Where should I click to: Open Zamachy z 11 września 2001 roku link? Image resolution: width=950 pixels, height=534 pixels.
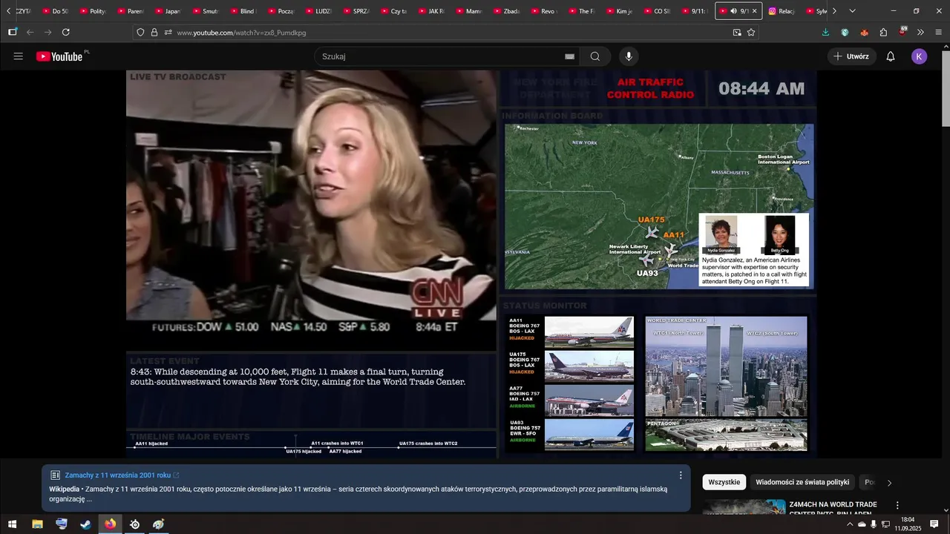[118, 475]
